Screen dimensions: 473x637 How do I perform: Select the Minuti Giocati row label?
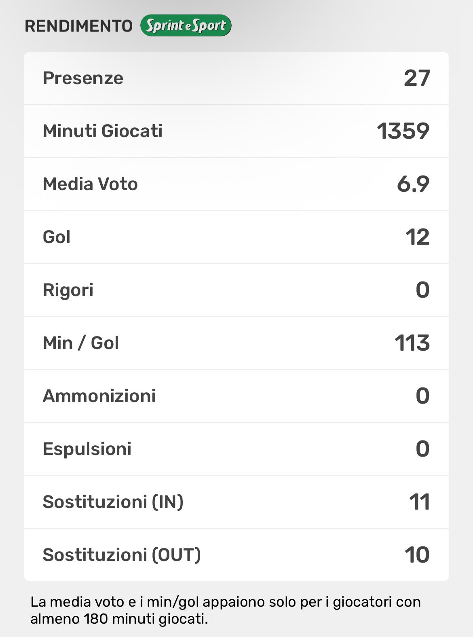tap(103, 131)
